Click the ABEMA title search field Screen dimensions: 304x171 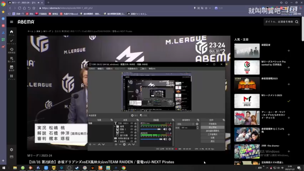(279, 22)
